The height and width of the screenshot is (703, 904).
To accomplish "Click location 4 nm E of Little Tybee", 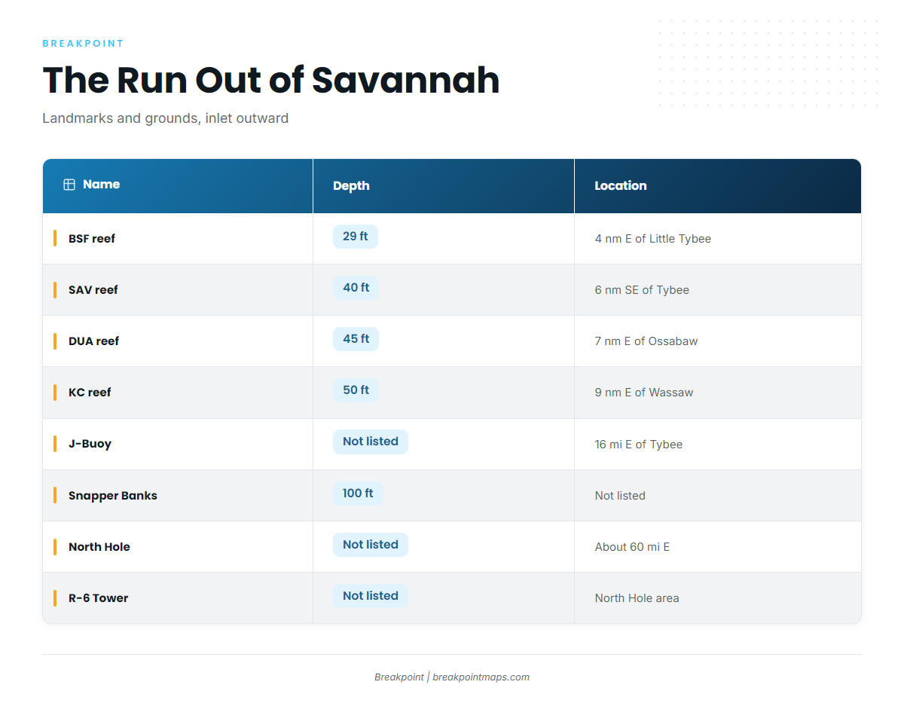I will pos(653,239).
